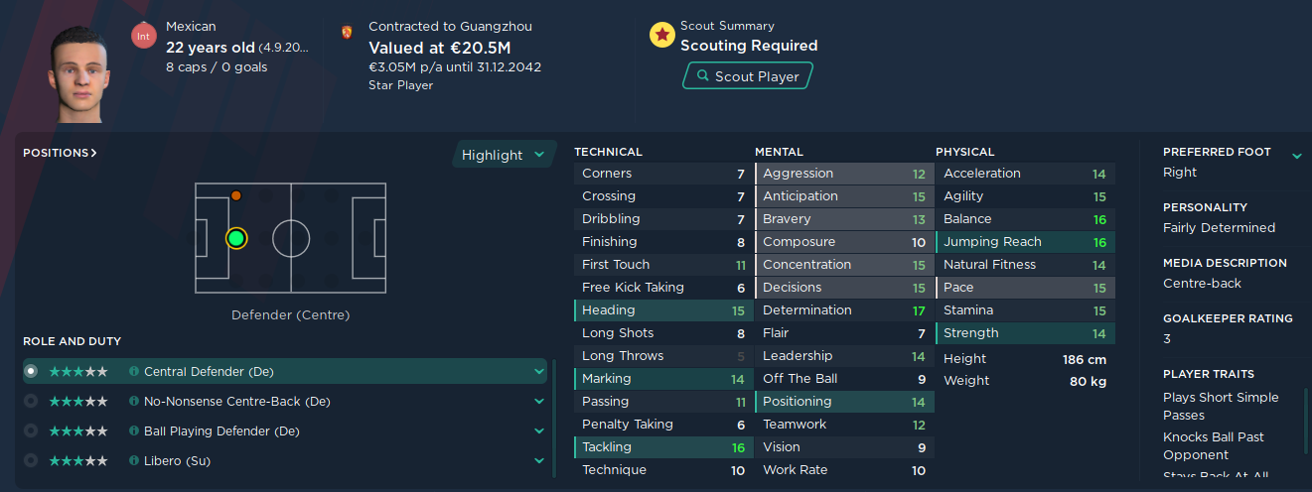This screenshot has width=1312, height=492.
Task: Select the green centre-back position dot on pitch
Action: (x=236, y=238)
